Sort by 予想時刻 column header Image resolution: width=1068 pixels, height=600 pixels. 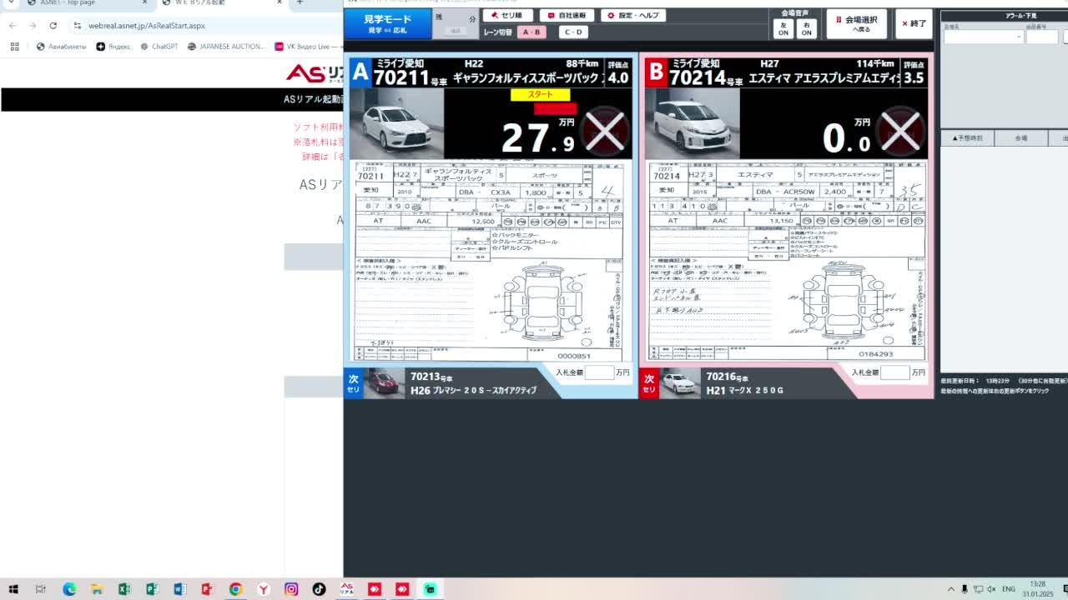point(968,137)
